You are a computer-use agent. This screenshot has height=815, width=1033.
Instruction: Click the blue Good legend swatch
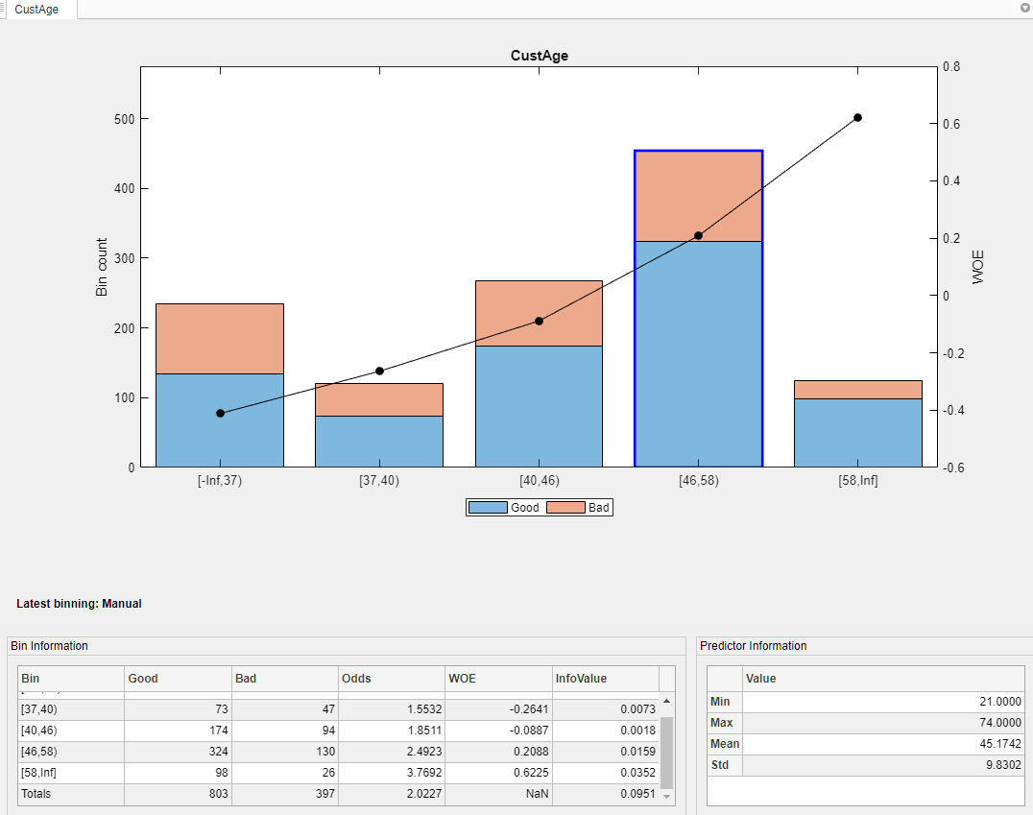[486, 508]
